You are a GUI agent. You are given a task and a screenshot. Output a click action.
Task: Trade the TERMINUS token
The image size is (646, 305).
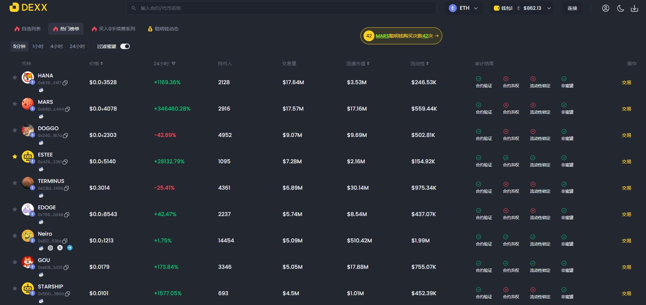click(x=626, y=188)
